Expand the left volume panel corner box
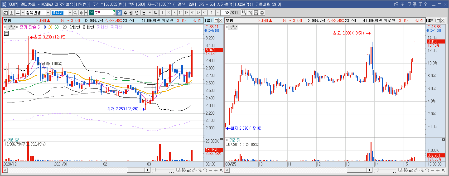The width and height of the screenshot is (449, 176). [222, 139]
